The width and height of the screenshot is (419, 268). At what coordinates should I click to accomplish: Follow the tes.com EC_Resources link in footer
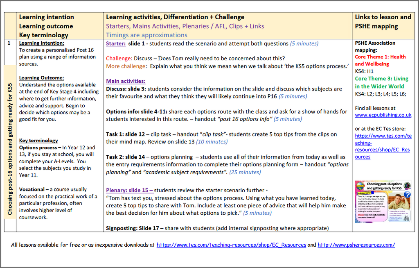pos(231,245)
